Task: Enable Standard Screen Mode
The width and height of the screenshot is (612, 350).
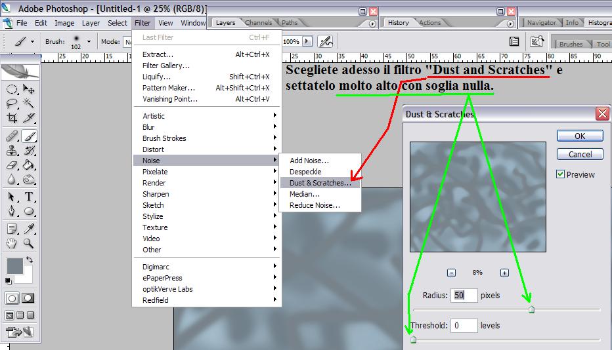Action: point(10,315)
